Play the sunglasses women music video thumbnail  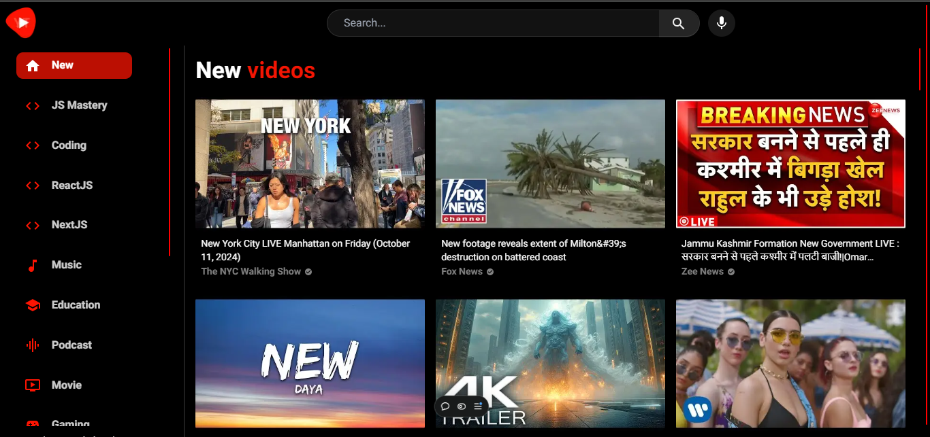[790, 364]
